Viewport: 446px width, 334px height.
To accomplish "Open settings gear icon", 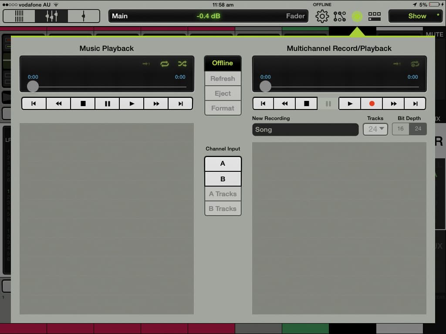I will pyautogui.click(x=322, y=16).
